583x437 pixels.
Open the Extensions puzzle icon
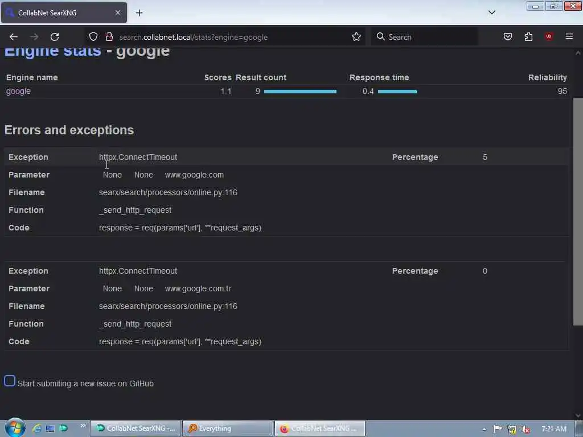(528, 37)
